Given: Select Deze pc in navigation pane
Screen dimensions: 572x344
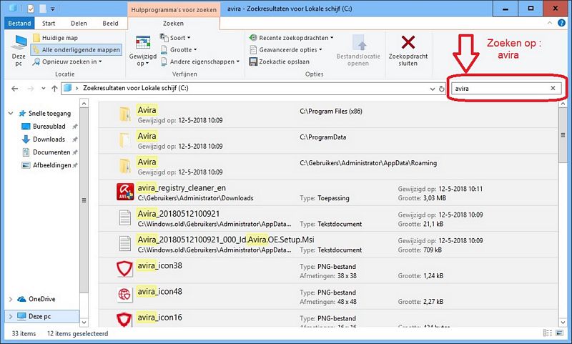Looking at the screenshot, I should (x=39, y=316).
